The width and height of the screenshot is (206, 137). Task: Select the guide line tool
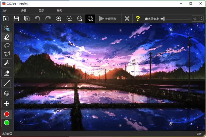tap(6, 83)
